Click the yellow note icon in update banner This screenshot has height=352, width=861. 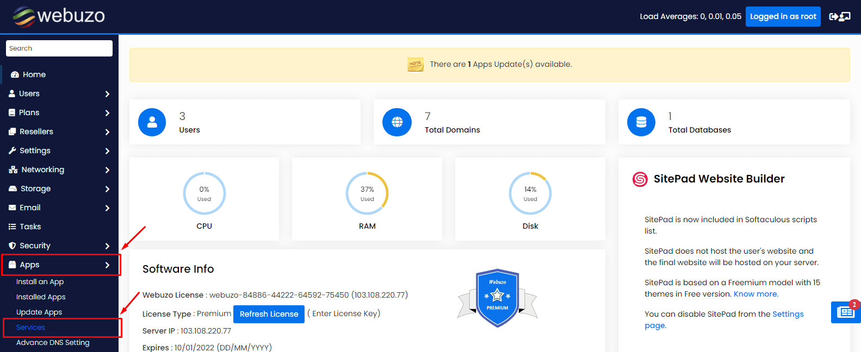pyautogui.click(x=416, y=64)
